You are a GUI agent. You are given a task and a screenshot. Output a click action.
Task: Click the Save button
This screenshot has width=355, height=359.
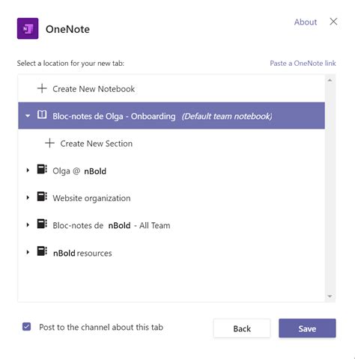click(x=307, y=328)
